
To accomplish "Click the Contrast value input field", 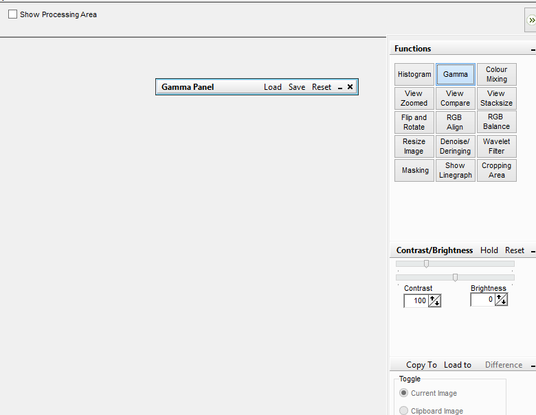I will pyautogui.click(x=416, y=300).
